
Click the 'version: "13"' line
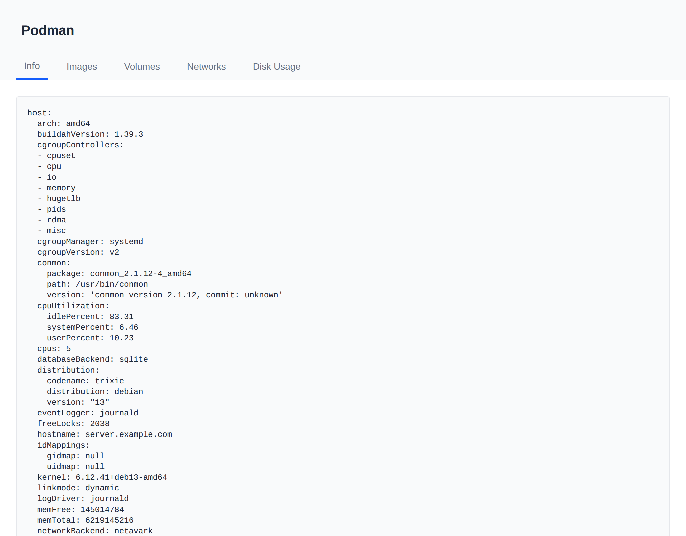pyautogui.click(x=78, y=402)
